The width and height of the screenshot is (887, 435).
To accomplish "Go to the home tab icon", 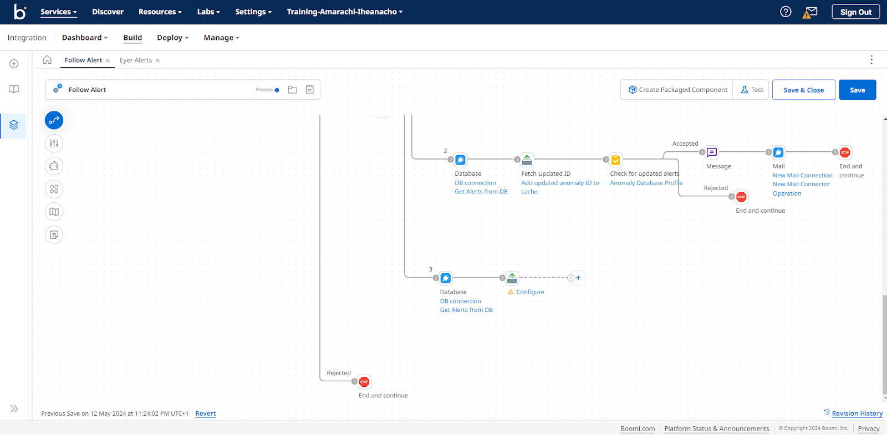I will click(x=47, y=60).
